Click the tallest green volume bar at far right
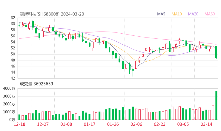This screenshot has width=221, height=131. click(x=216, y=105)
